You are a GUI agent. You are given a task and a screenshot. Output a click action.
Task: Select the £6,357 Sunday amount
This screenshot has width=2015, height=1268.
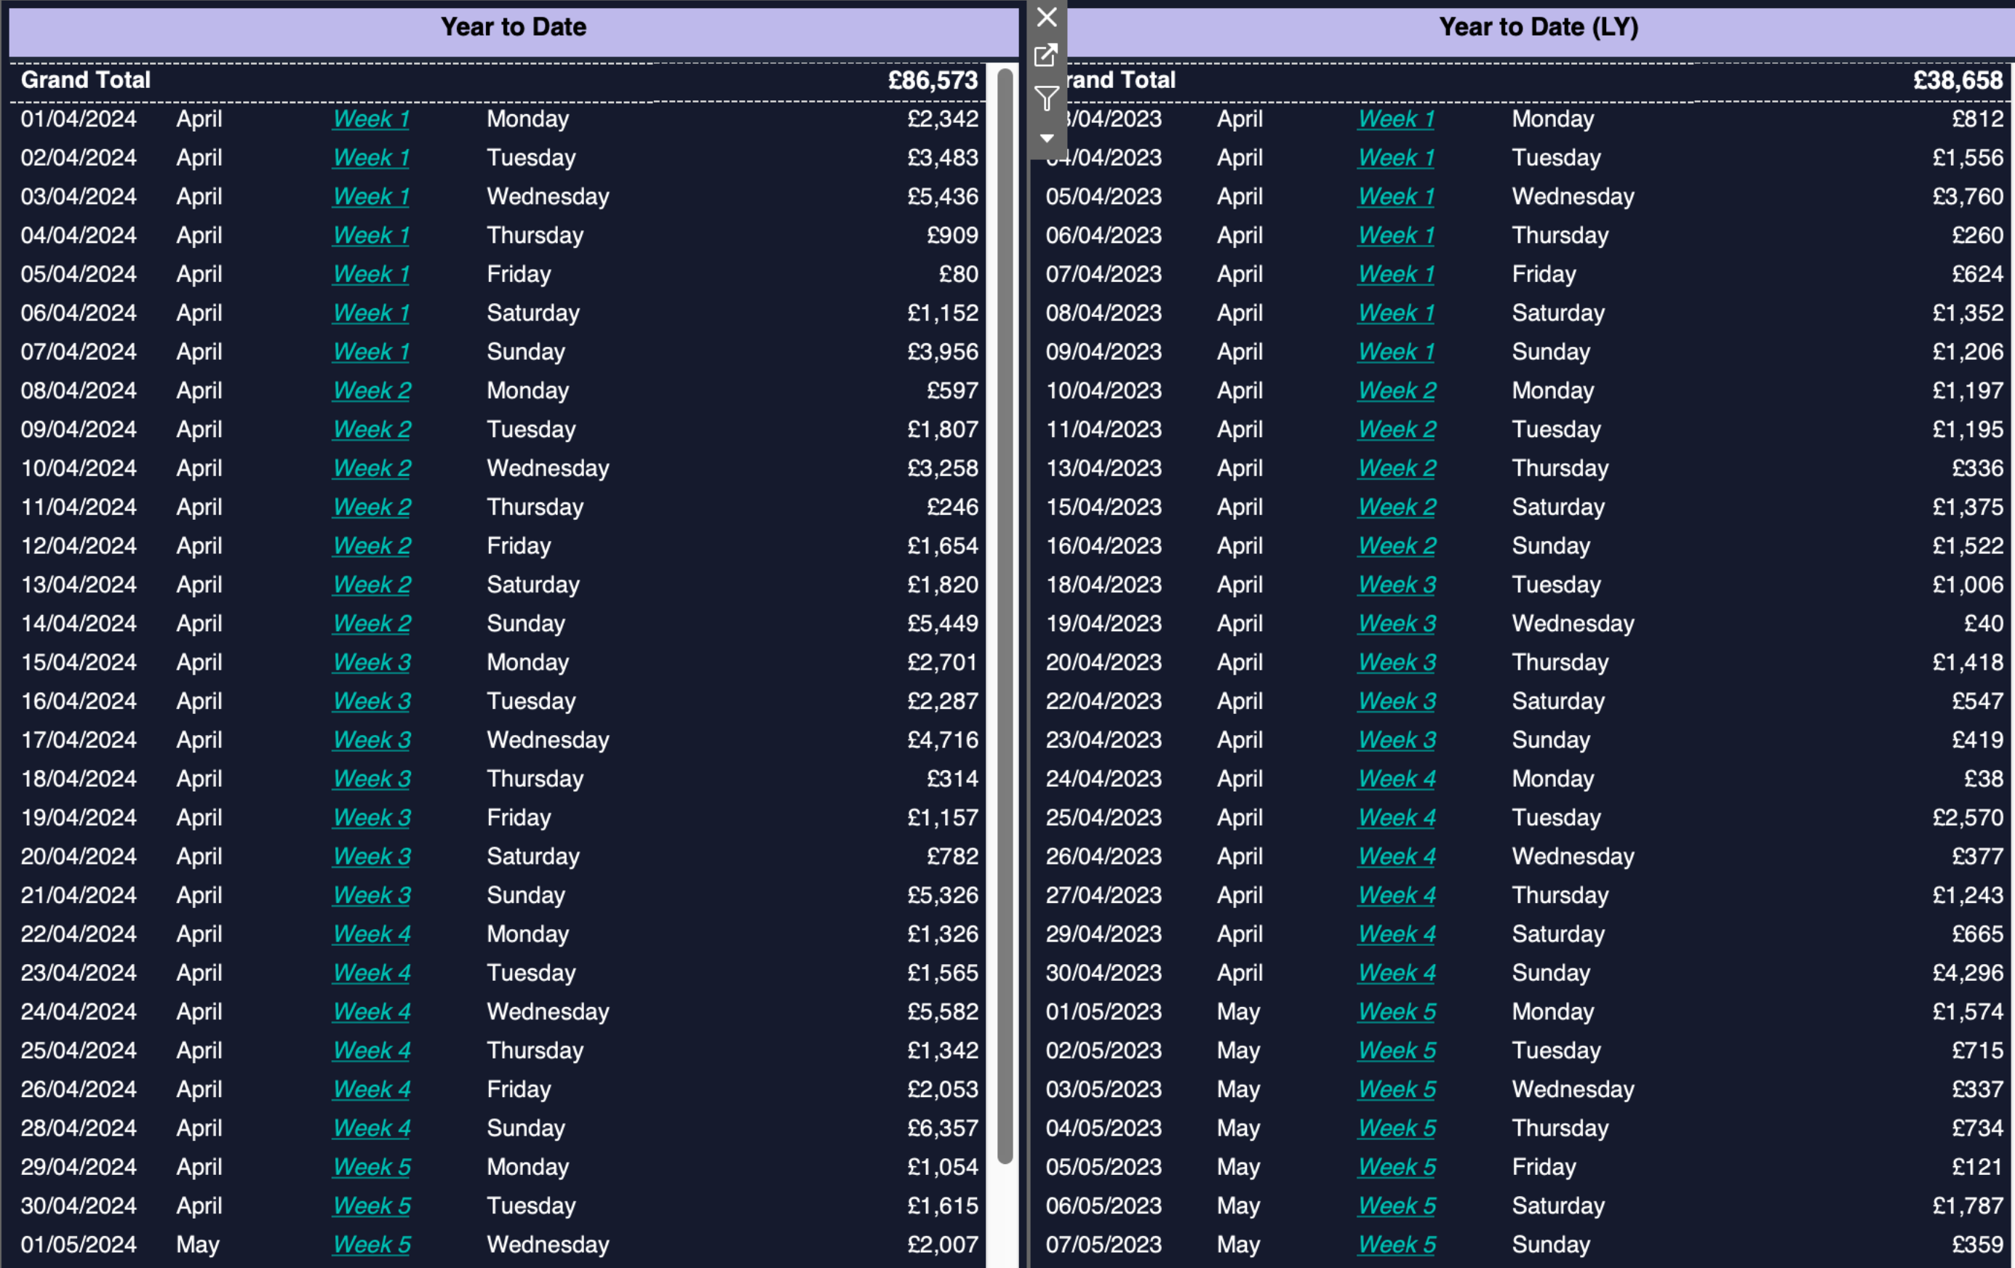[x=942, y=1128]
